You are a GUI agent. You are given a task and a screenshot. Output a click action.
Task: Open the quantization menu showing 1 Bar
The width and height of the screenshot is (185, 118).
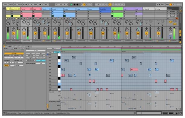coord(46,5)
